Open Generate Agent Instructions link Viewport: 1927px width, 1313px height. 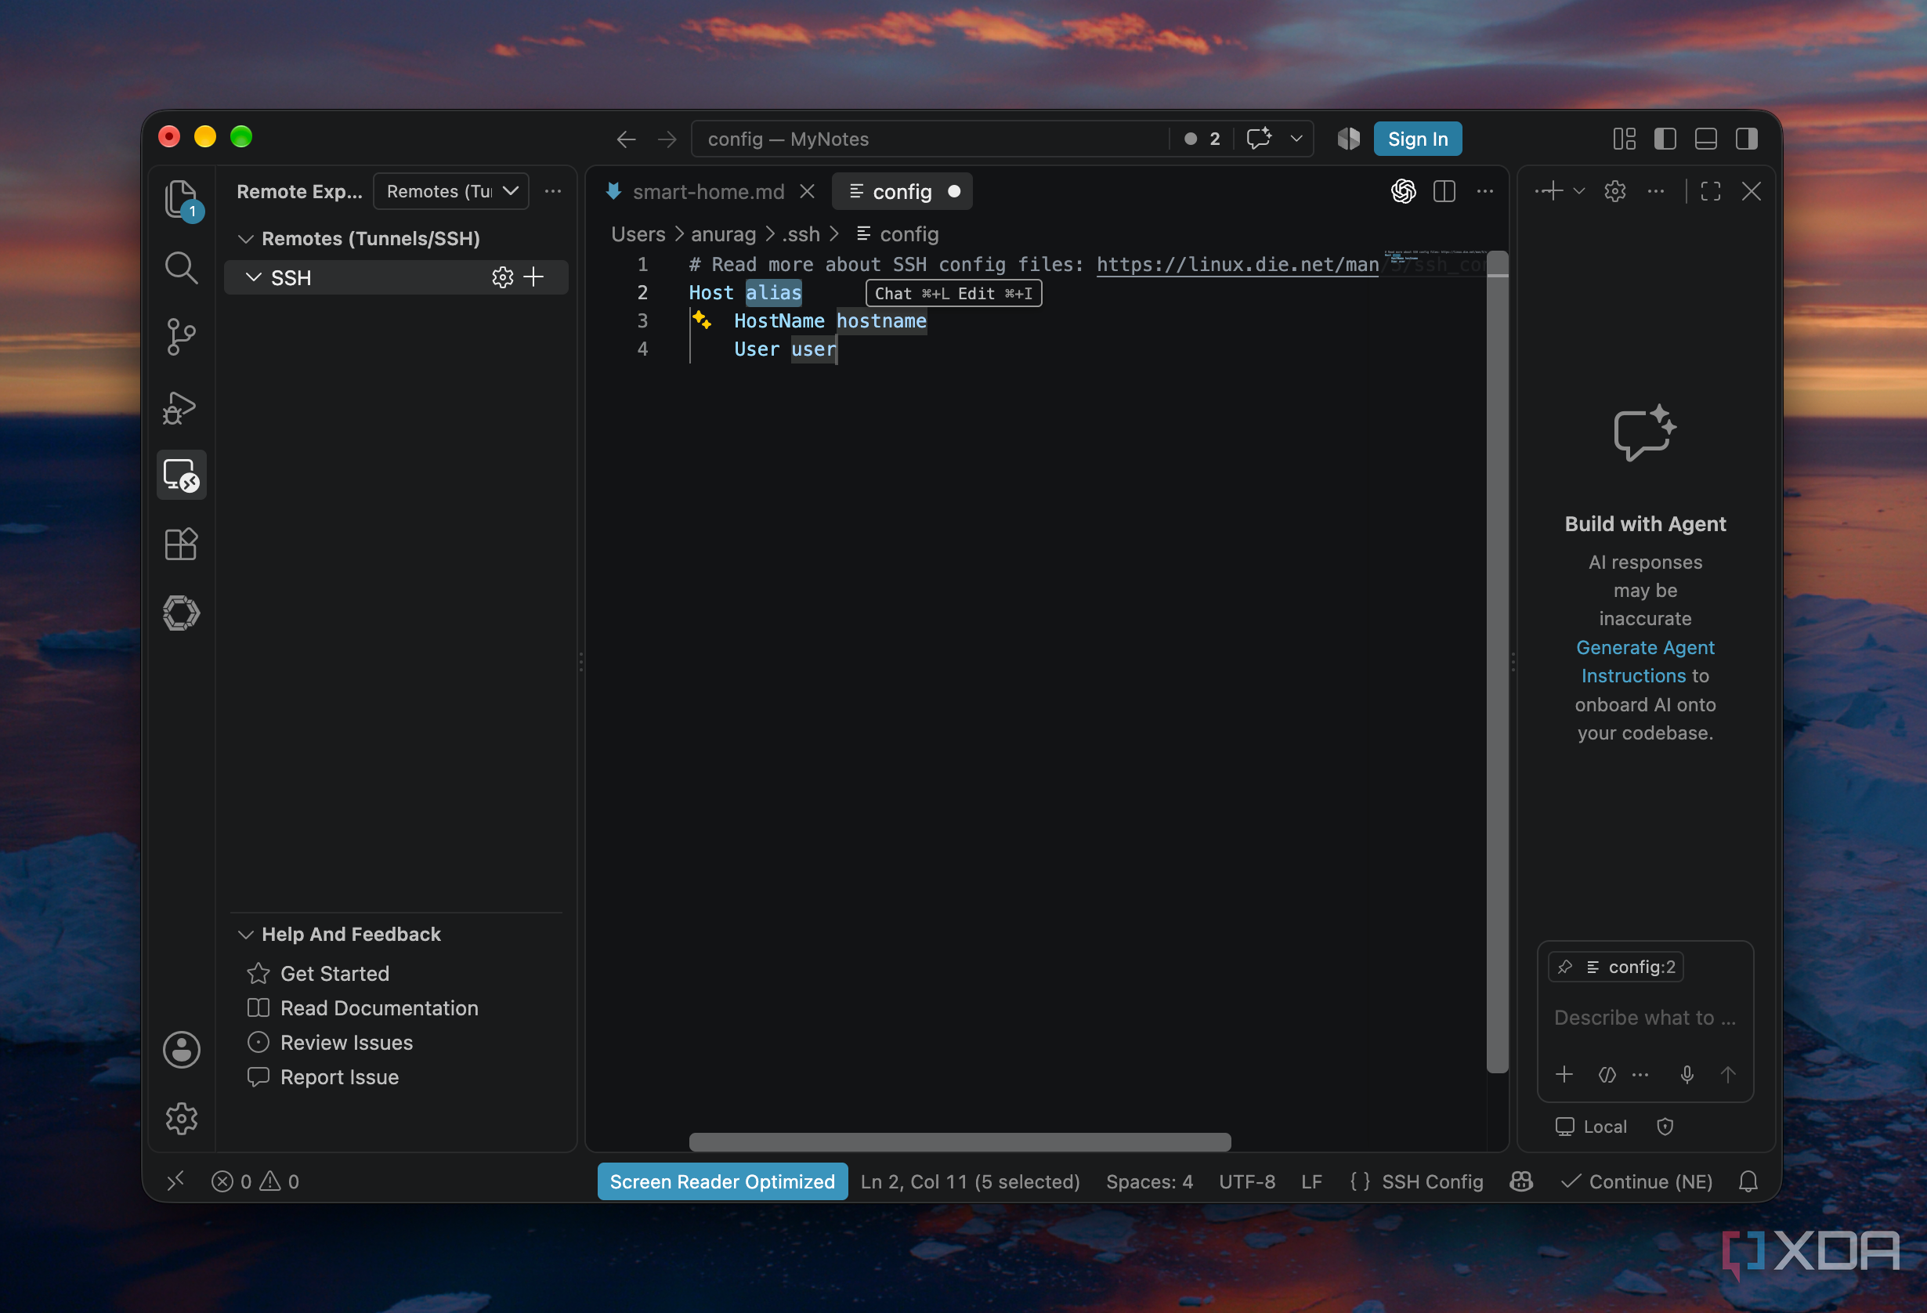[x=1645, y=661]
